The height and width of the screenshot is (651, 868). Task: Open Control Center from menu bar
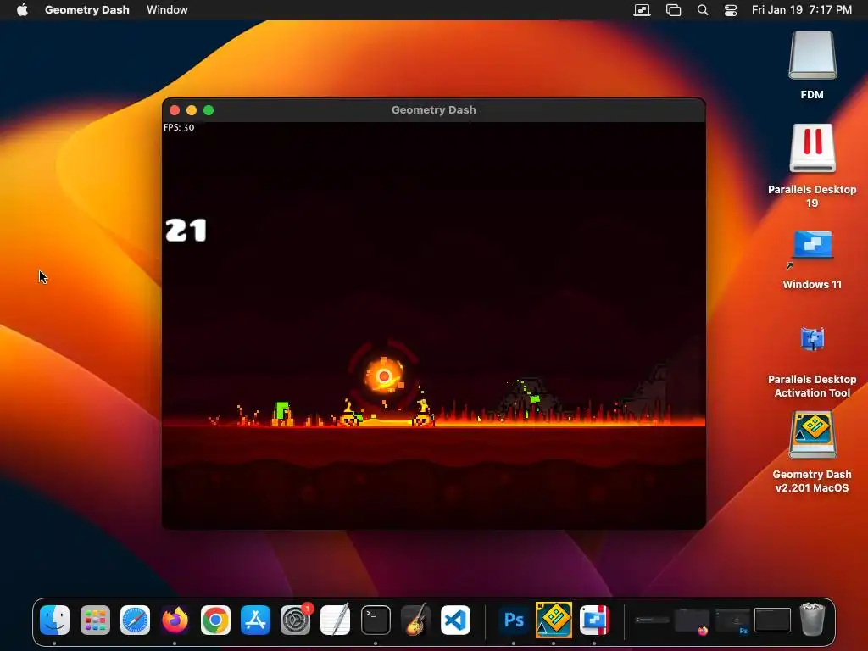tap(731, 10)
